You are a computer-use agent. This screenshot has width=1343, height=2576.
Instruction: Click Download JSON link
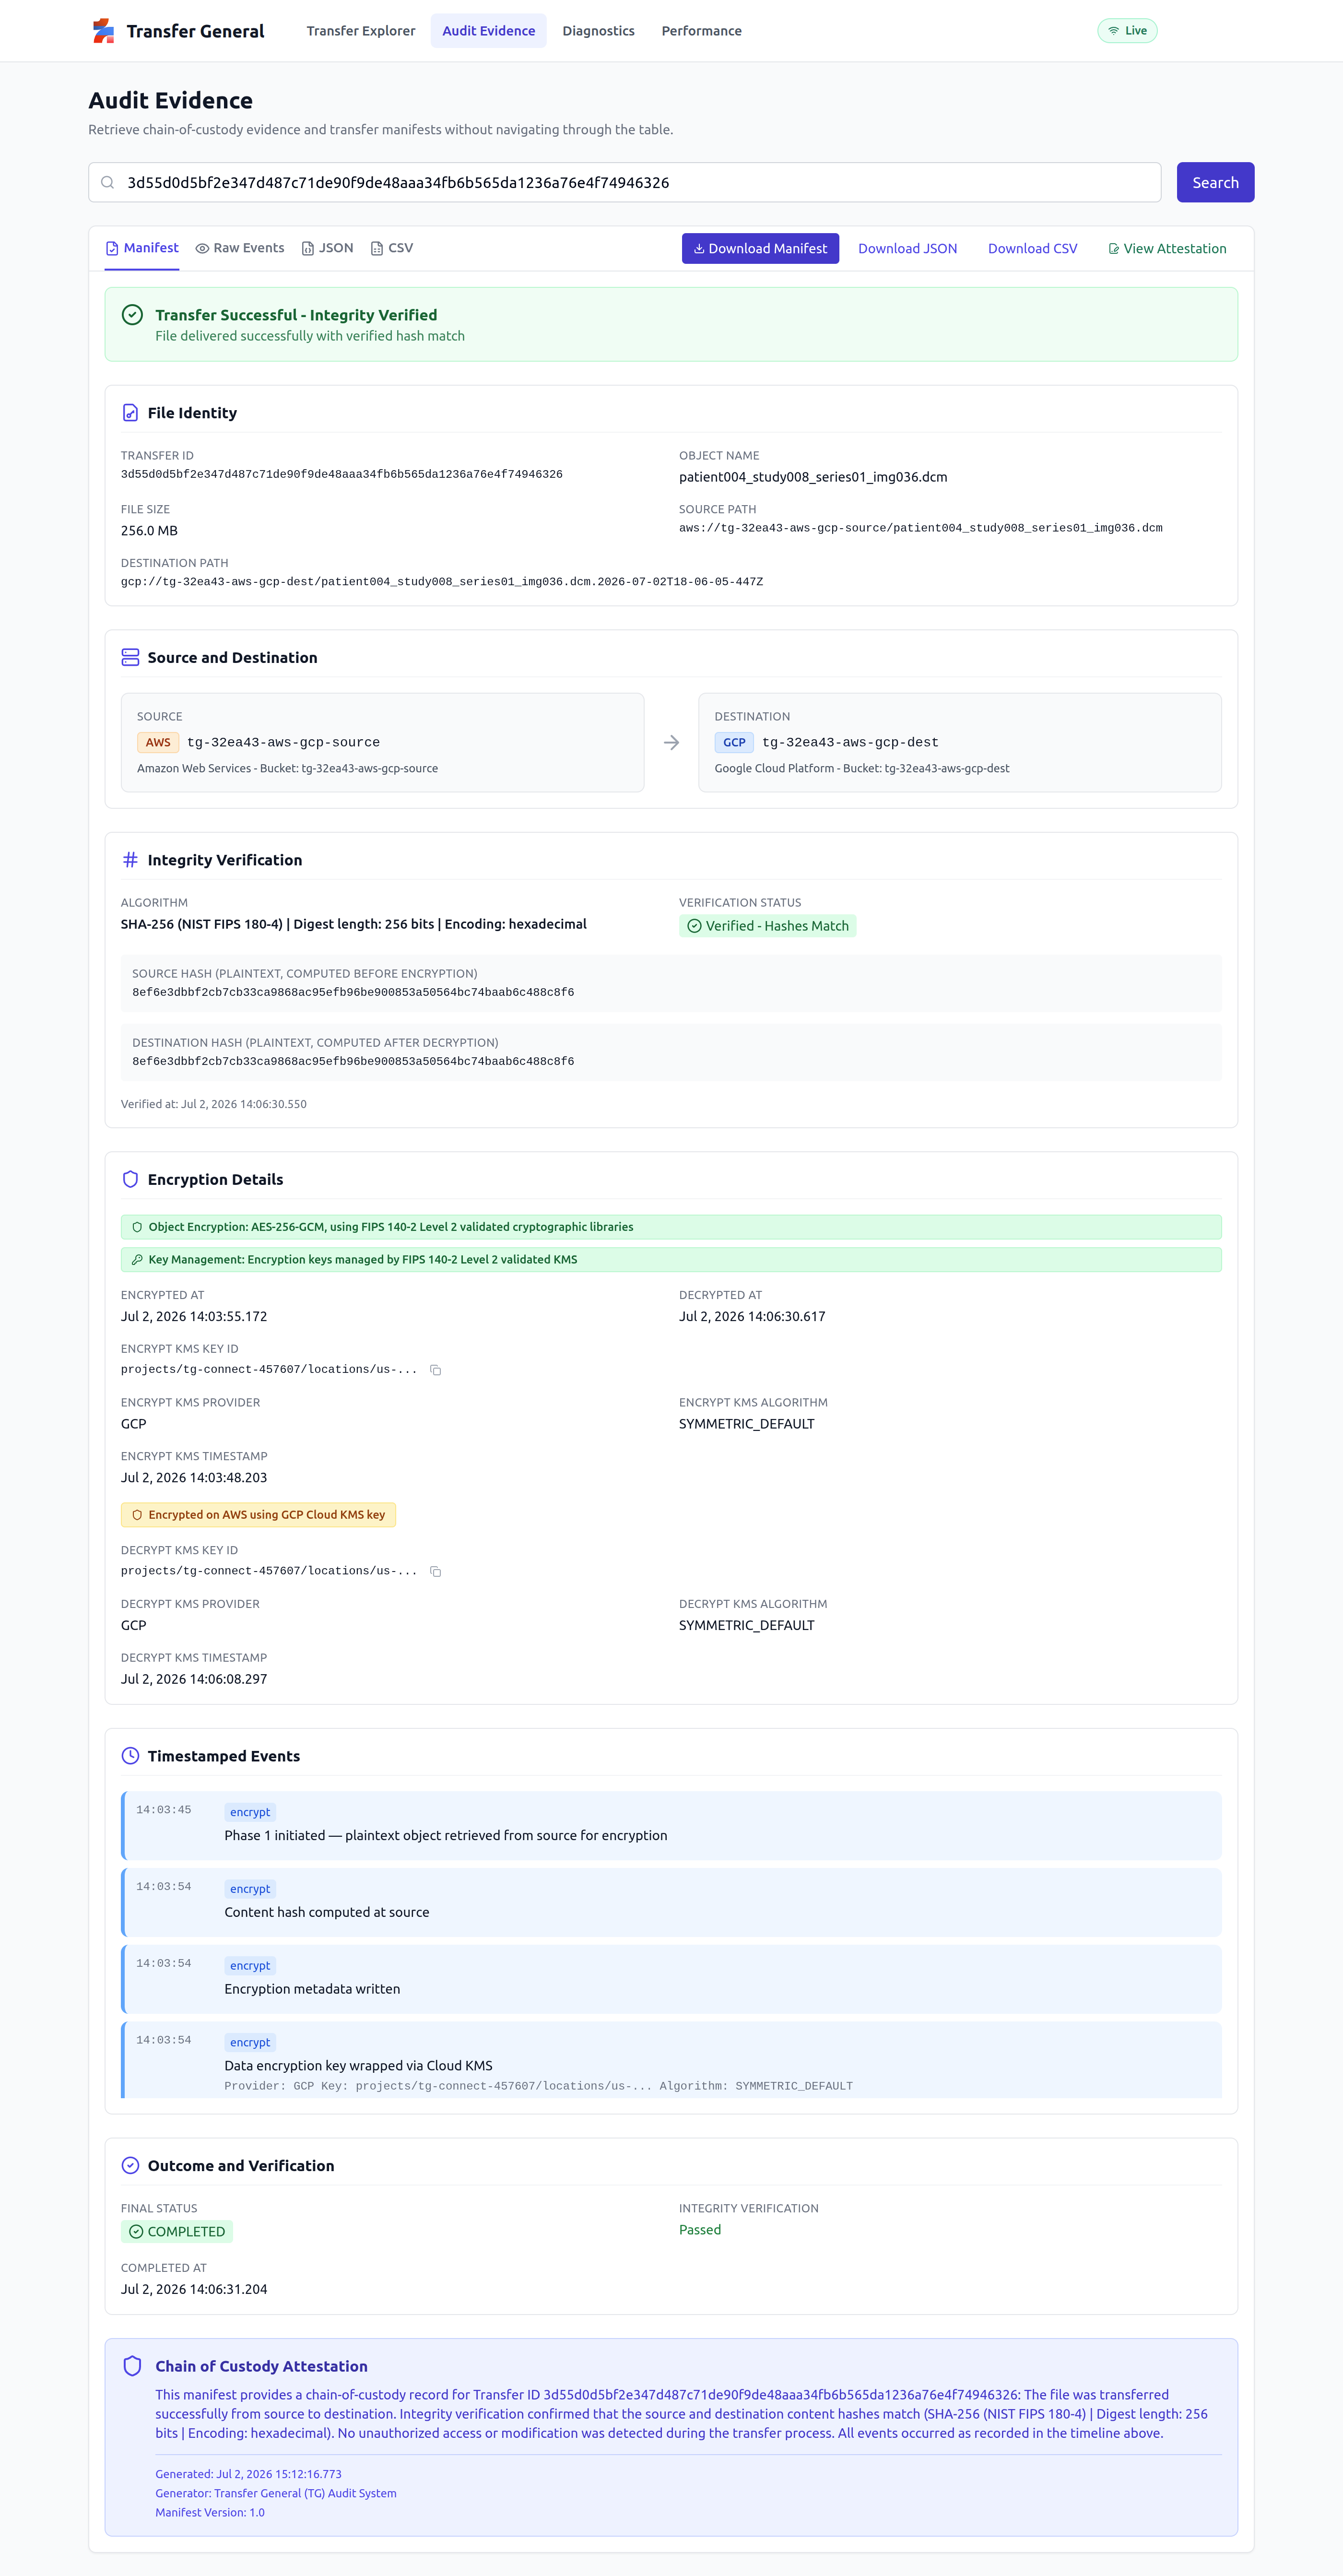pos(907,249)
